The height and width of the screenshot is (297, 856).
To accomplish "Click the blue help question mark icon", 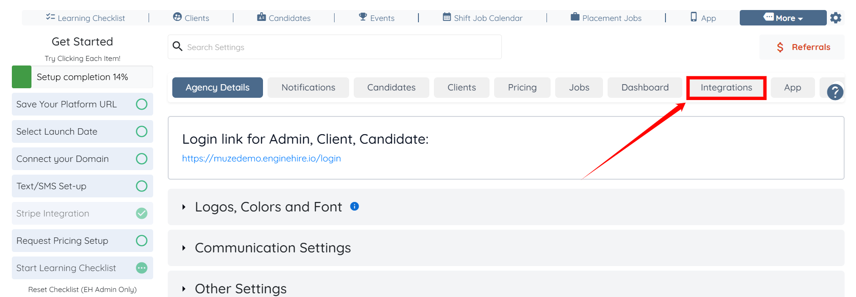I will pos(835,92).
